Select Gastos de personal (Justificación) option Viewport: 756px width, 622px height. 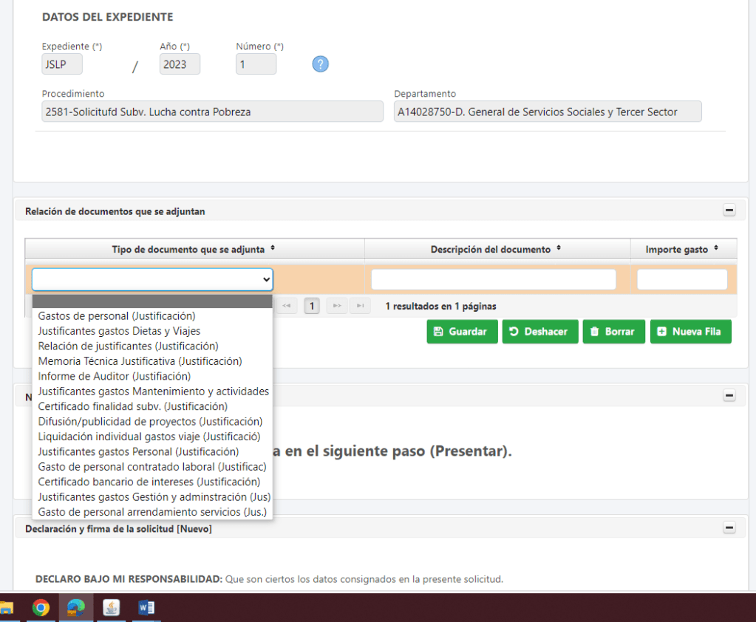(117, 316)
